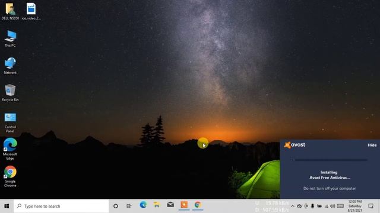Screen dimensions: 380x213
Task: Open the network status tray icon
Action: [327, 206]
